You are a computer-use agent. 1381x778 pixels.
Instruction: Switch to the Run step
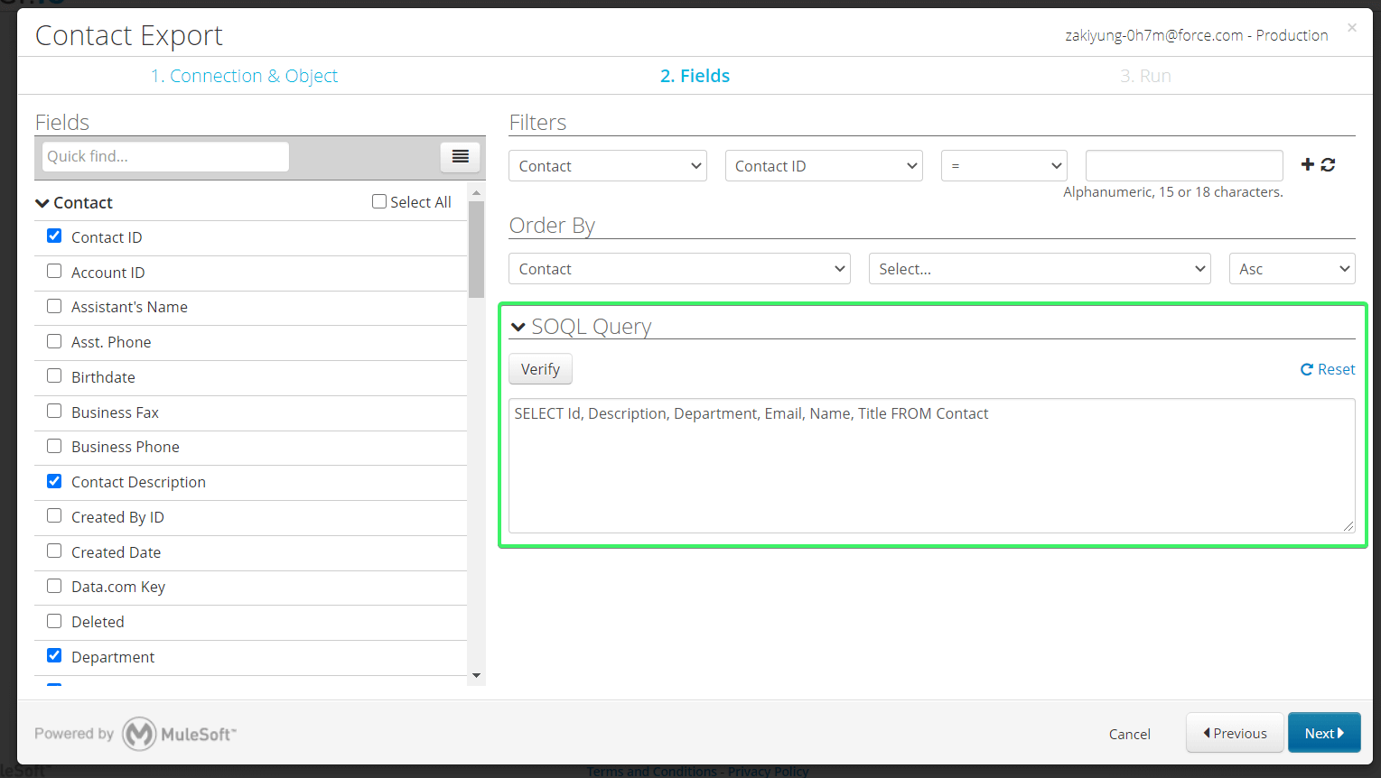point(1145,76)
